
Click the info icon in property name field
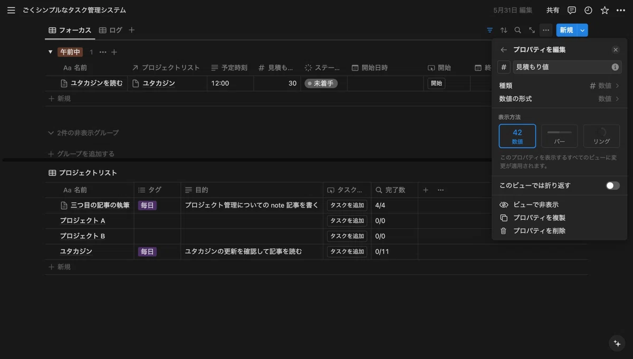click(615, 67)
